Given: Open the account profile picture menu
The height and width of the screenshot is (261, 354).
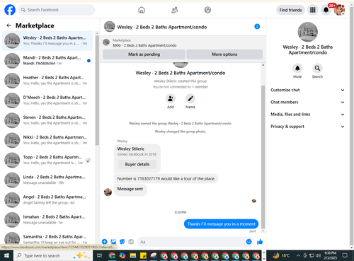Looking at the screenshot, I should [339, 10].
